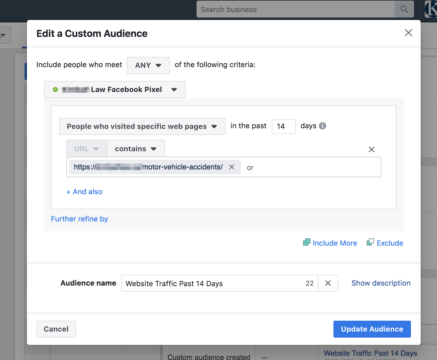Click the Exclude link
The image size is (437, 360).
[390, 243]
